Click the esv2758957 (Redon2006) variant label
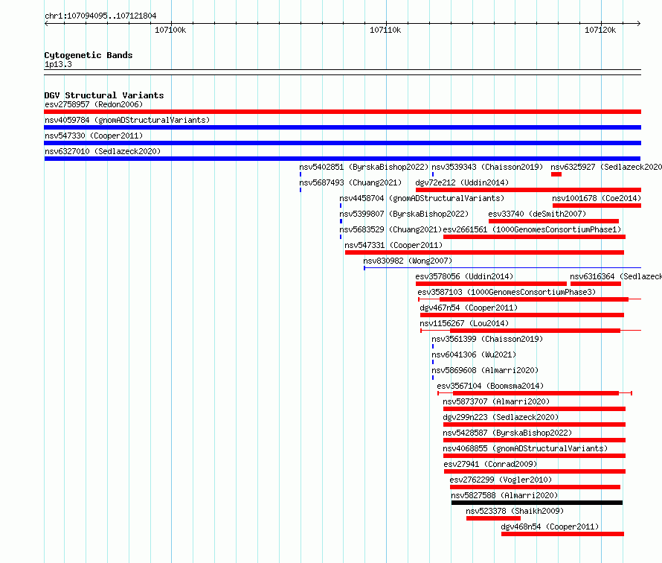Screen dimensions: 662x563 [x=94, y=104]
